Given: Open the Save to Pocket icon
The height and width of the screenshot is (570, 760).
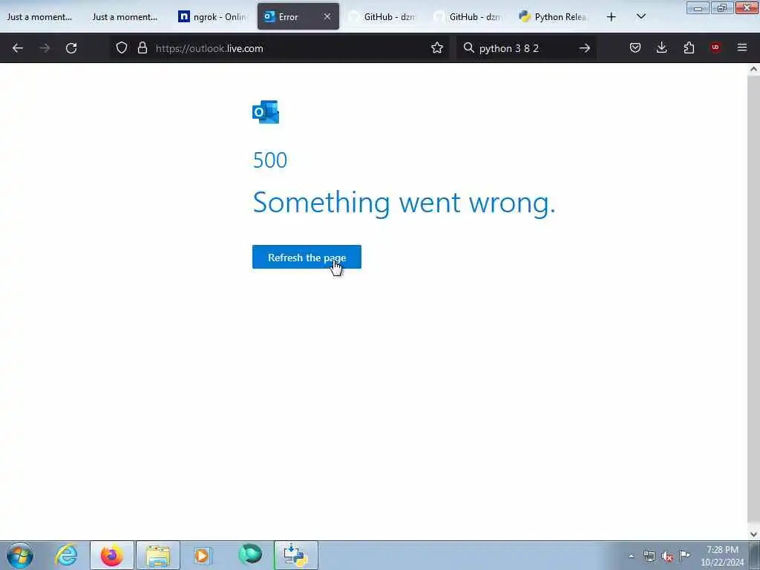Looking at the screenshot, I should (x=635, y=47).
